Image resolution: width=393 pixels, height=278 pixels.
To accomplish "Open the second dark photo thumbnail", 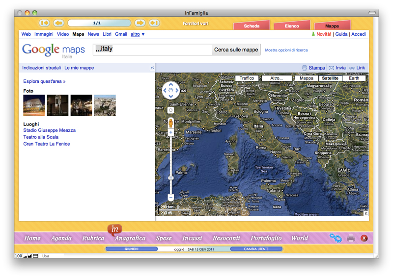I will 57,105.
